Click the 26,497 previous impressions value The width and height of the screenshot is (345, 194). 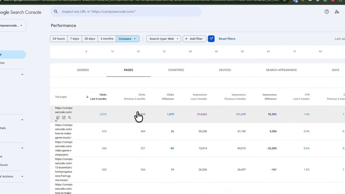tap(241, 169)
